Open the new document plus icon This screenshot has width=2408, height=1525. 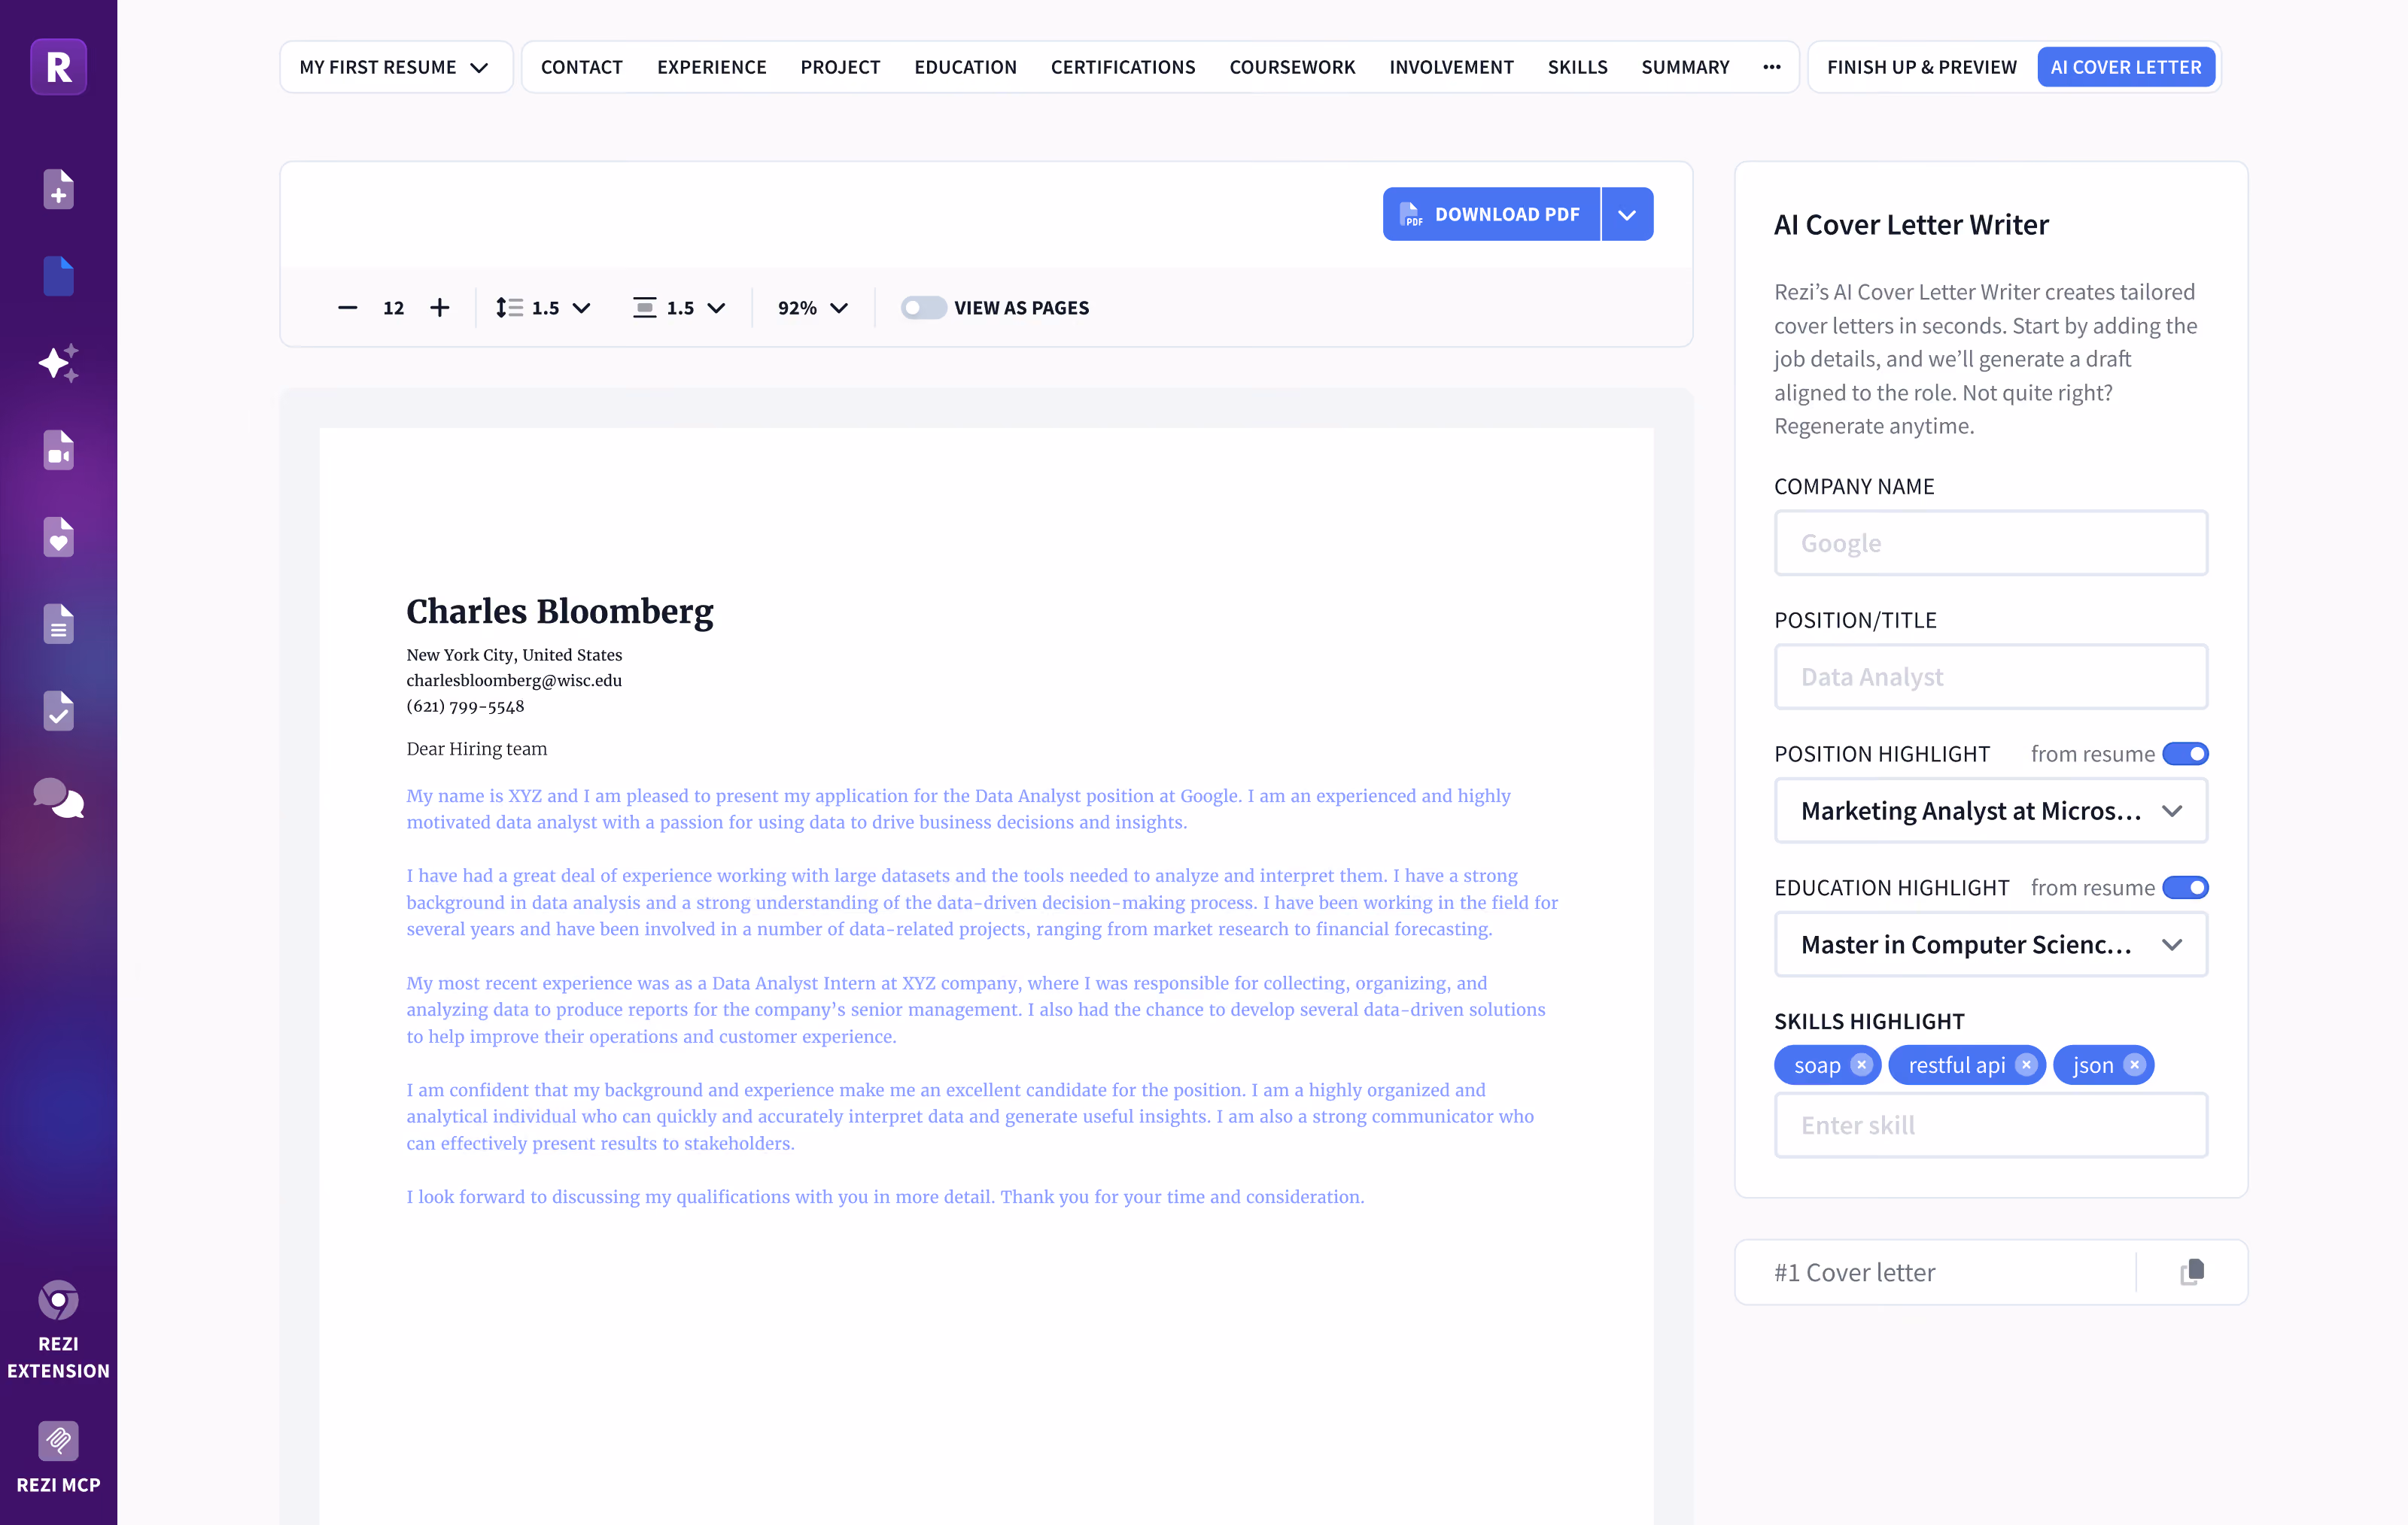tap(58, 189)
